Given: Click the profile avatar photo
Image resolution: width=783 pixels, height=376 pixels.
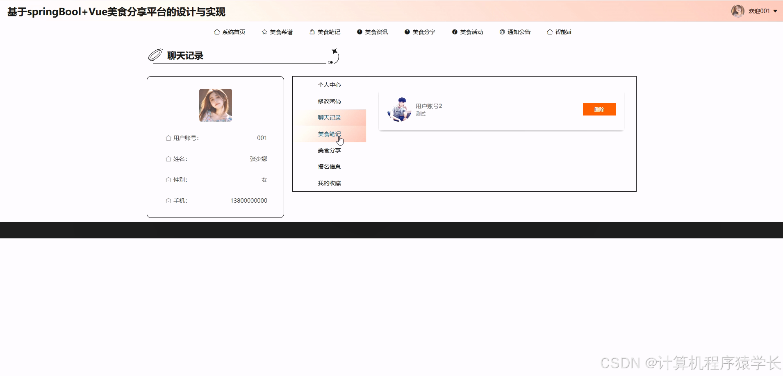Looking at the screenshot, I should (215, 105).
